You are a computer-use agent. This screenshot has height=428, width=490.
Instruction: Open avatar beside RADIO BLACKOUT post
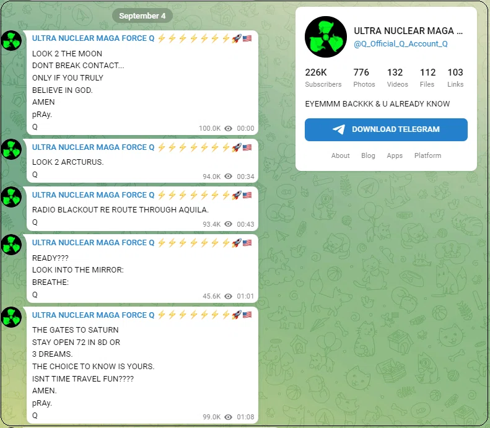[x=12, y=197]
